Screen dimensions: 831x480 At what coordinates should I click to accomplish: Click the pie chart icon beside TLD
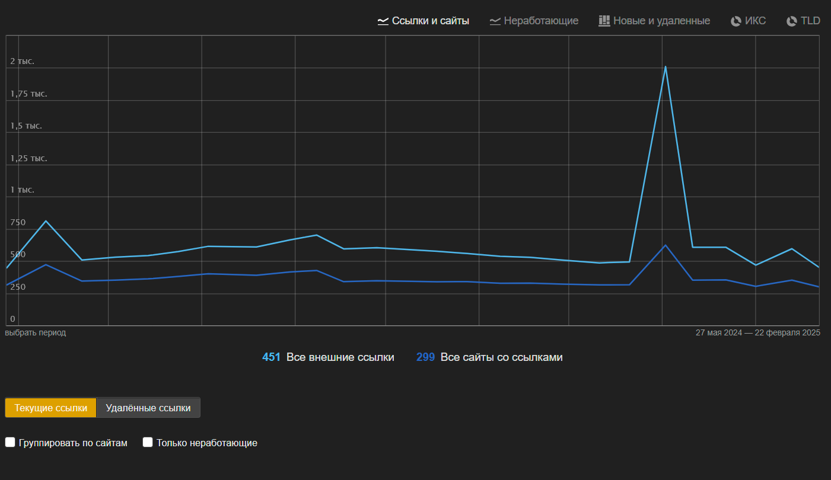[792, 21]
